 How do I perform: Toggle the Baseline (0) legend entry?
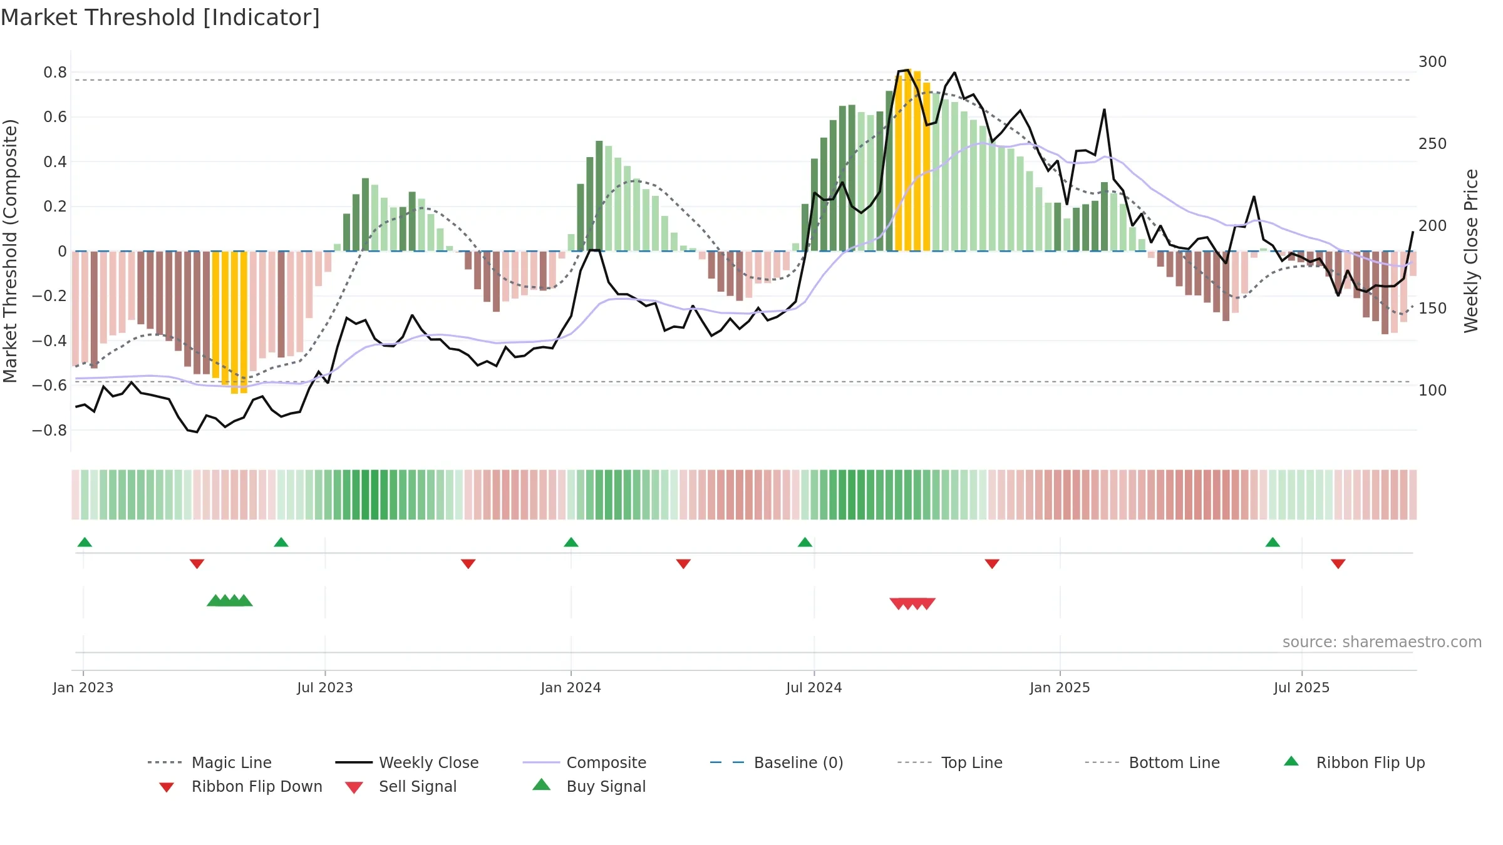point(777,762)
